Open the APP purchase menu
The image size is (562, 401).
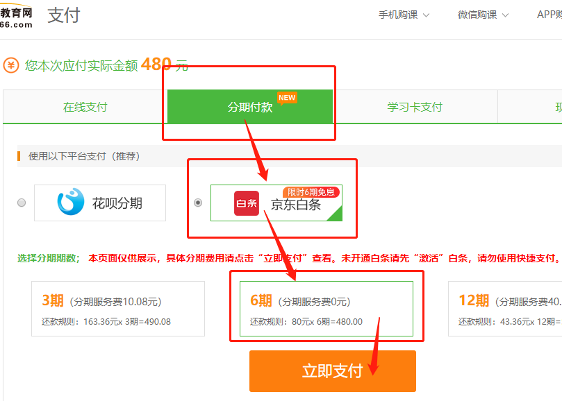point(549,15)
